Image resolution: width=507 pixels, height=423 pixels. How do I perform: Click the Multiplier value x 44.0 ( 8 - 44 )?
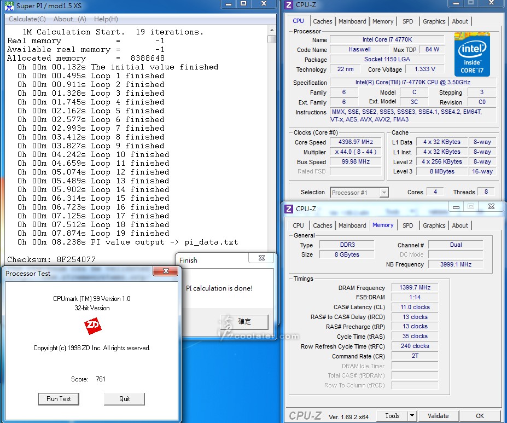click(x=356, y=152)
